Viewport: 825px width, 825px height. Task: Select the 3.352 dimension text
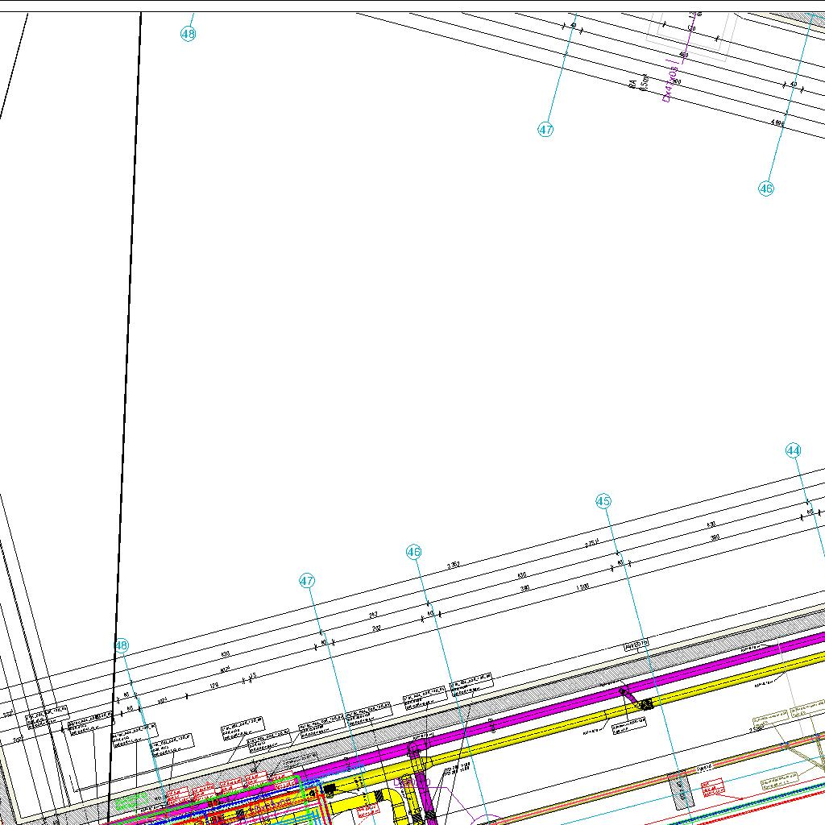(x=454, y=566)
